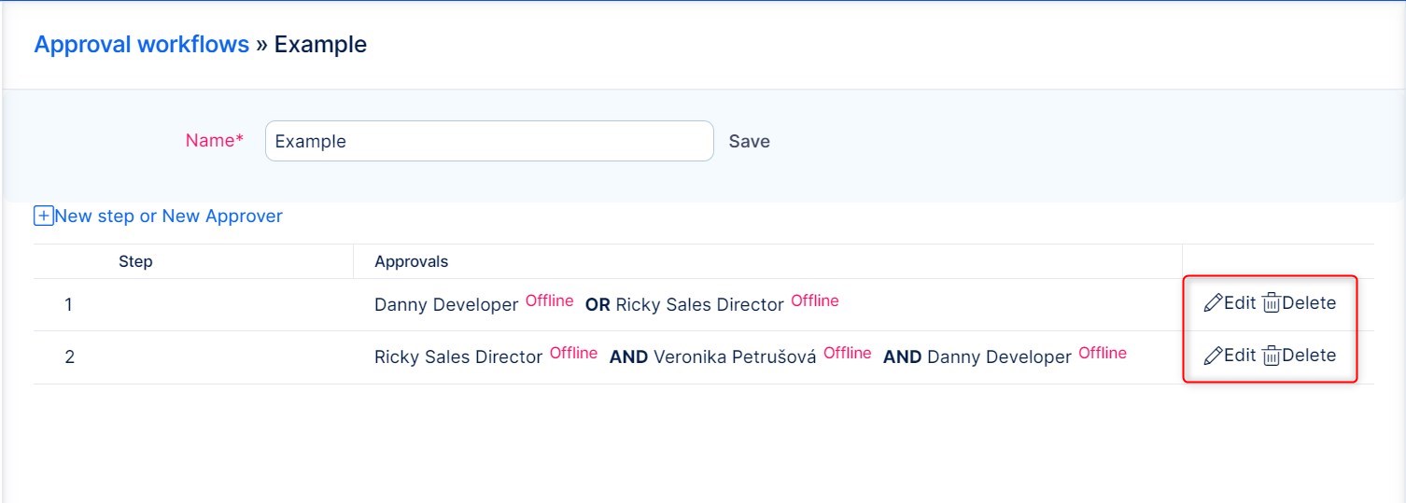
Task: Click Offline status next to Veronika Petrušová
Action: [x=847, y=353]
